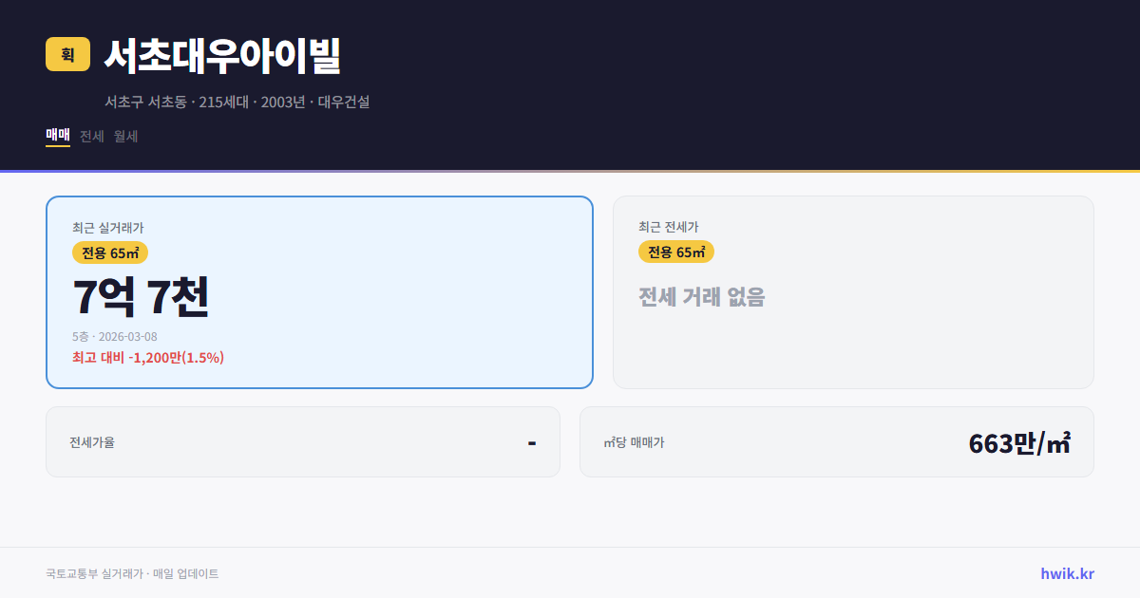Switch to the 월세 tab
This screenshot has height=598, width=1140.
tap(124, 136)
